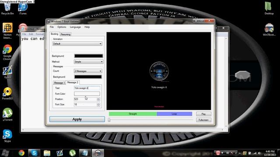Open the Language menu
This screenshot has height=157, width=280.
75,27
